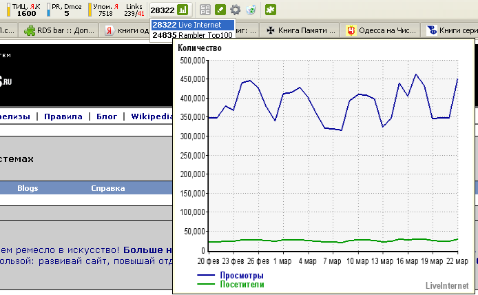
Task: Click the recycle bin clear cache icon
Action: click(x=251, y=10)
